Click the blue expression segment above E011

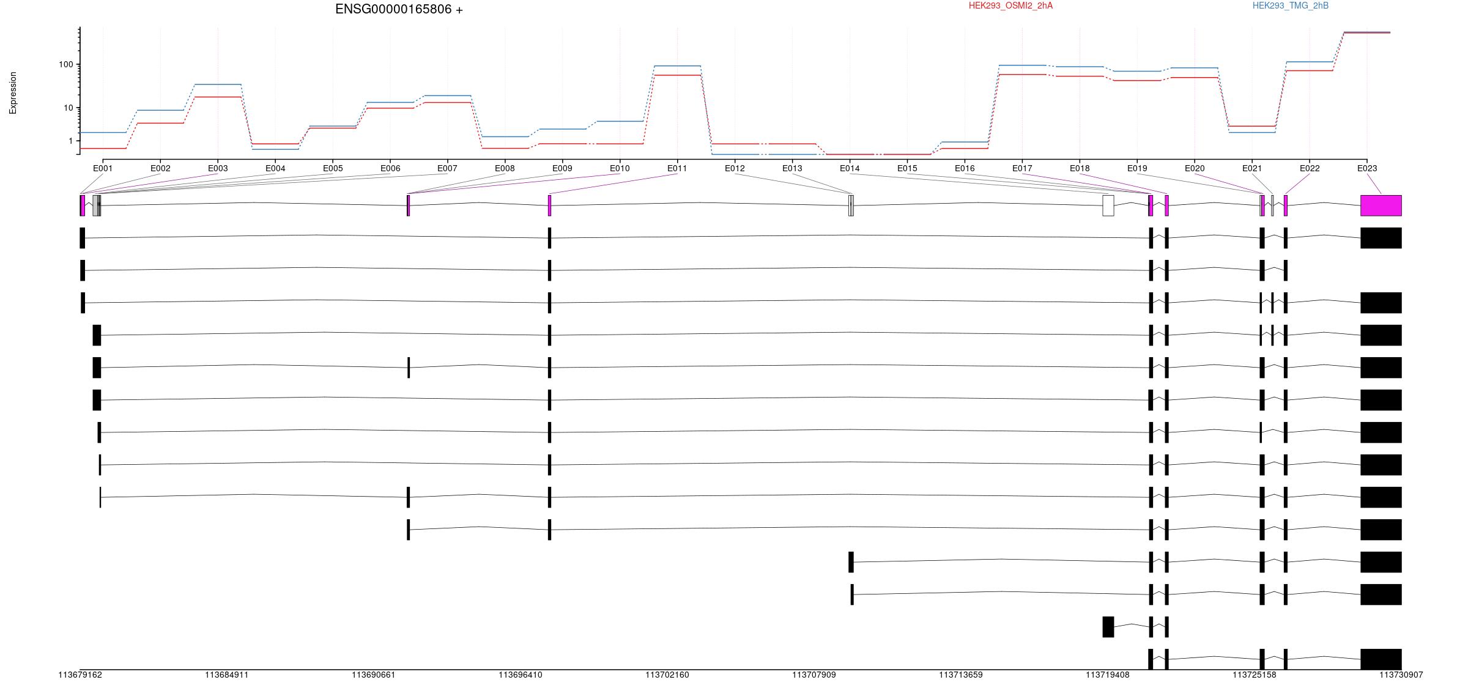(677, 65)
